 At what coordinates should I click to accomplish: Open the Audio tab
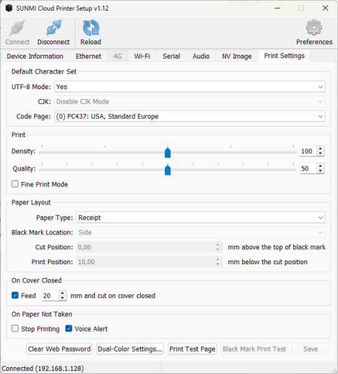[x=201, y=56]
